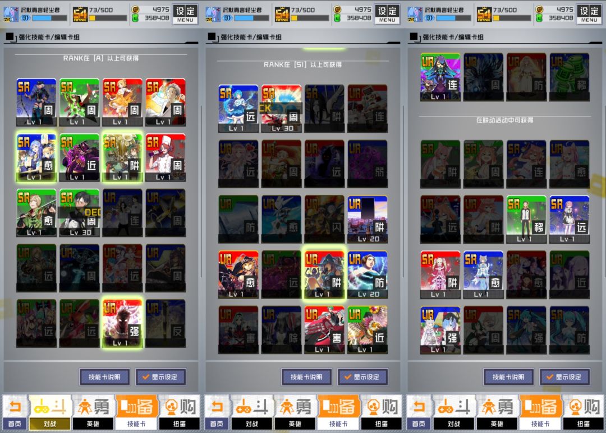The height and width of the screenshot is (433, 606).
Task: Open the 设定 MENU button in left panel
Action: pyautogui.click(x=185, y=15)
